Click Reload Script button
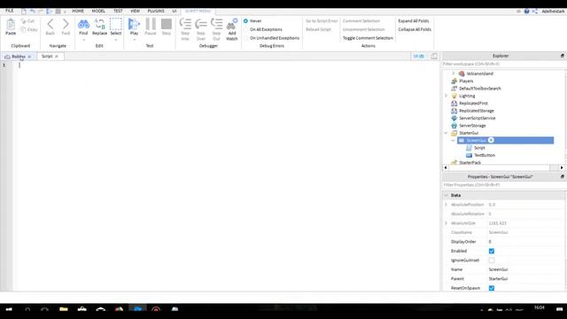Viewport: 567px width, 319px height. click(x=318, y=29)
